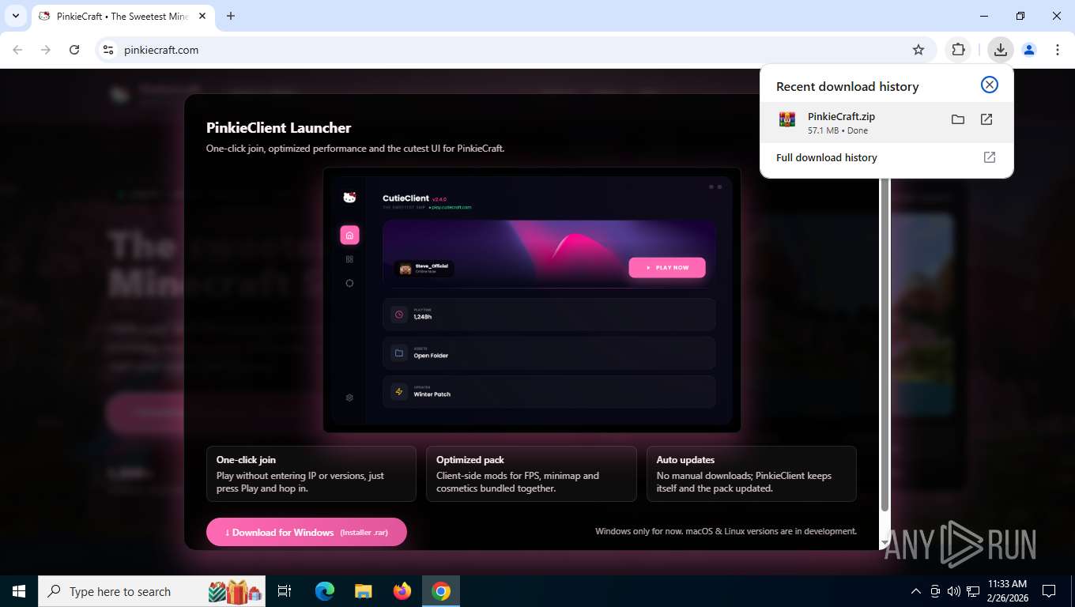The width and height of the screenshot is (1075, 607).
Task: Bookmark this page with star icon
Action: (918, 50)
